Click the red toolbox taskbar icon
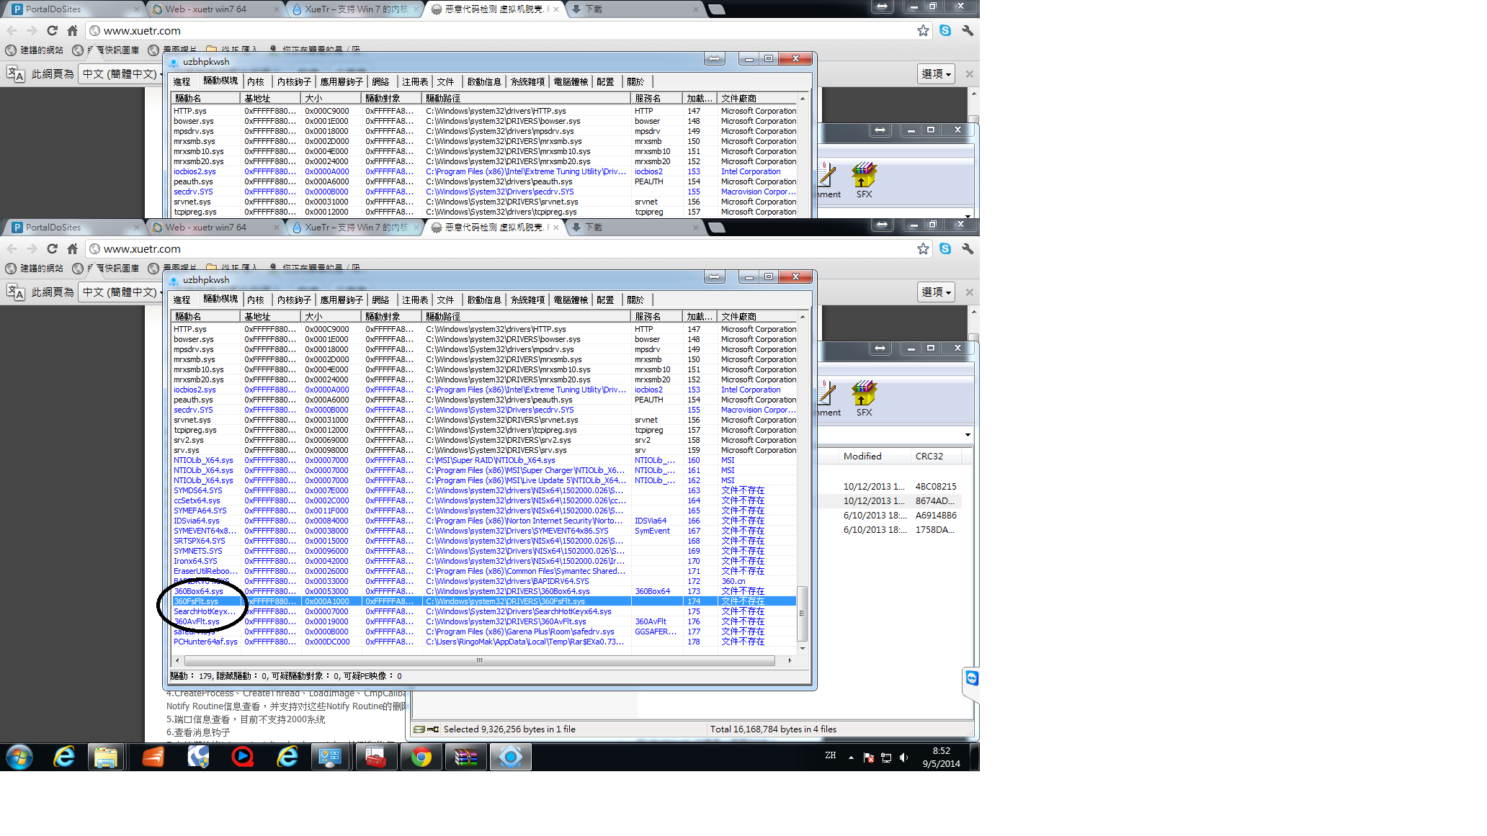The image size is (1487, 836). tap(375, 757)
